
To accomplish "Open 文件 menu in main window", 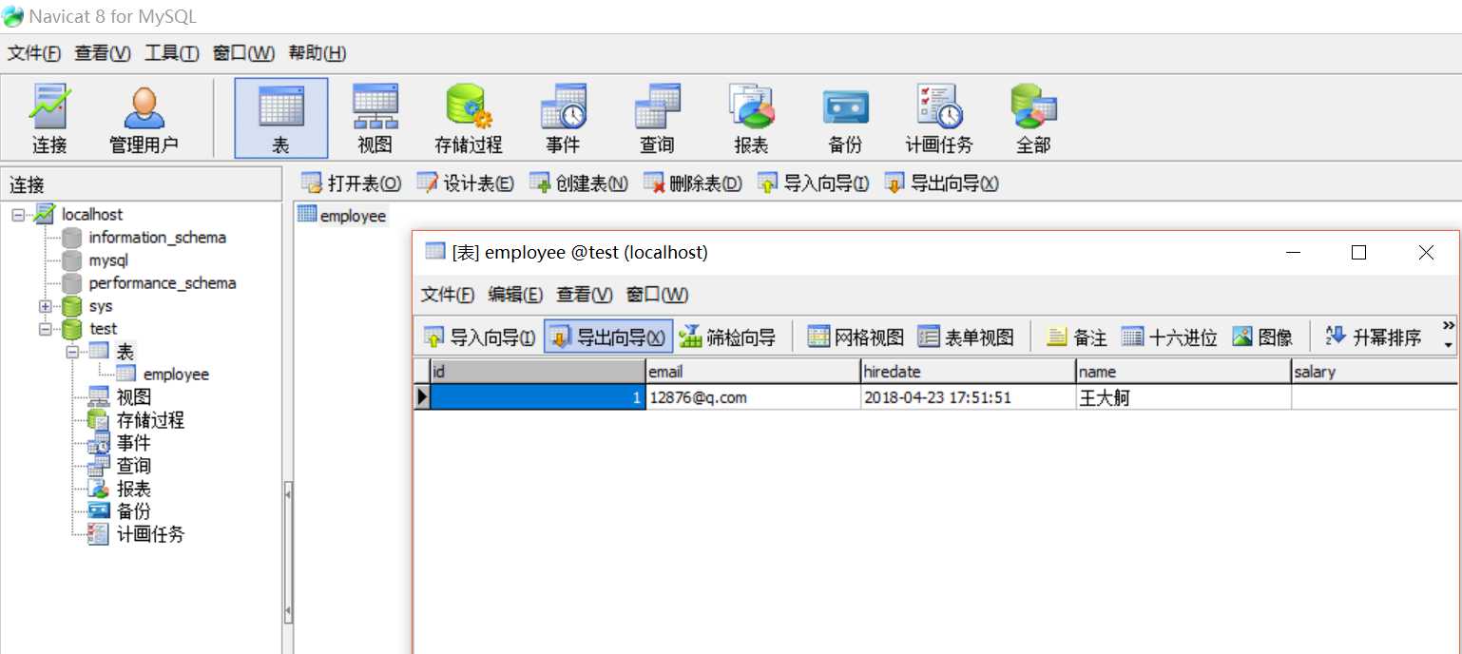I will pyautogui.click(x=34, y=53).
